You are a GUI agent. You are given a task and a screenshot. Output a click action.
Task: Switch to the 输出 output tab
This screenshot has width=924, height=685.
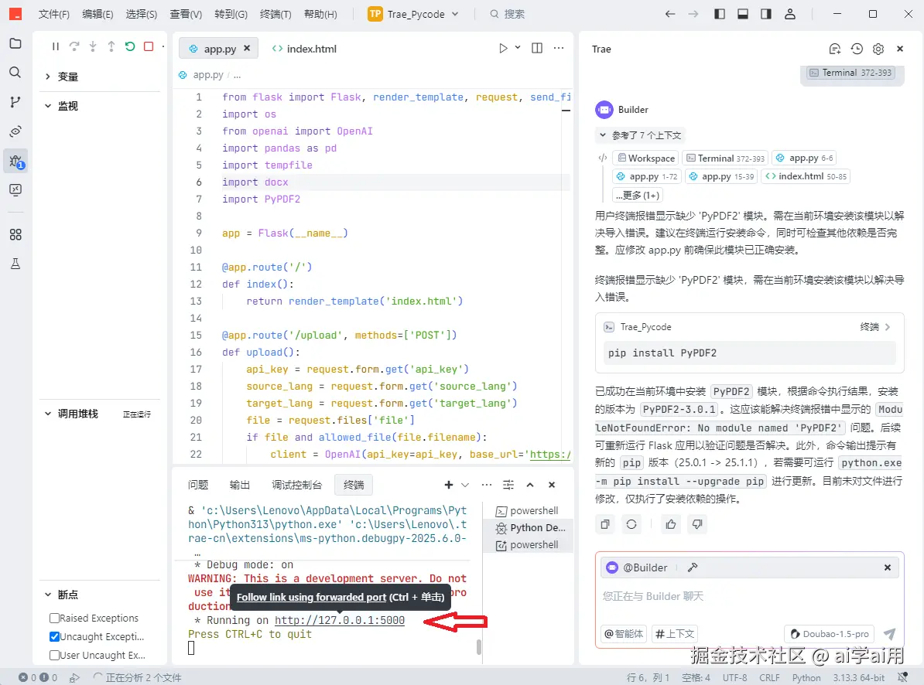[240, 485]
